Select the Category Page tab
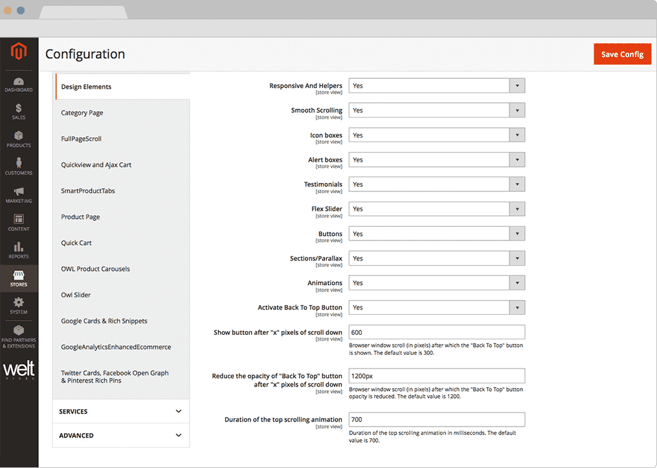The height and width of the screenshot is (468, 657). tap(82, 113)
